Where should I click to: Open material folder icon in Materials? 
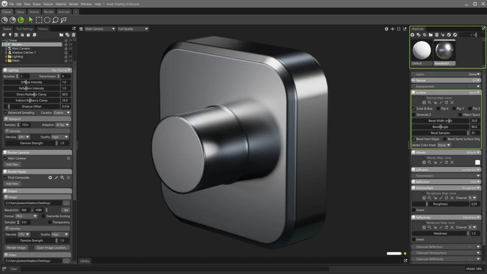pyautogui.click(x=431, y=35)
